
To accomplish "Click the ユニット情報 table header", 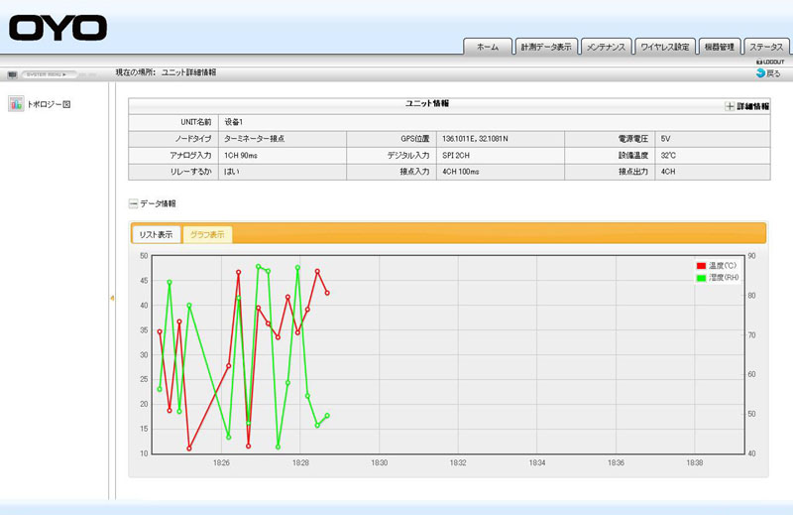I will (427, 103).
